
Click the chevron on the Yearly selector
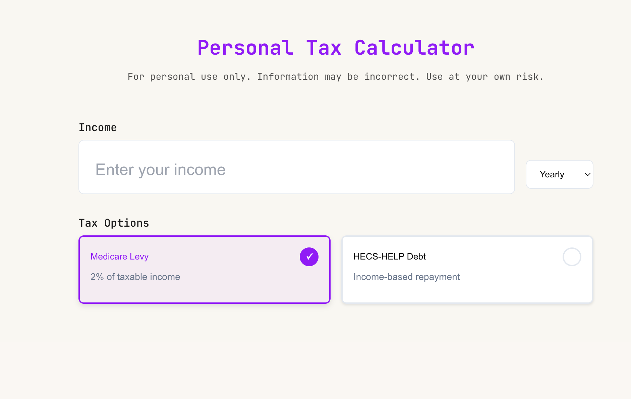tap(587, 174)
